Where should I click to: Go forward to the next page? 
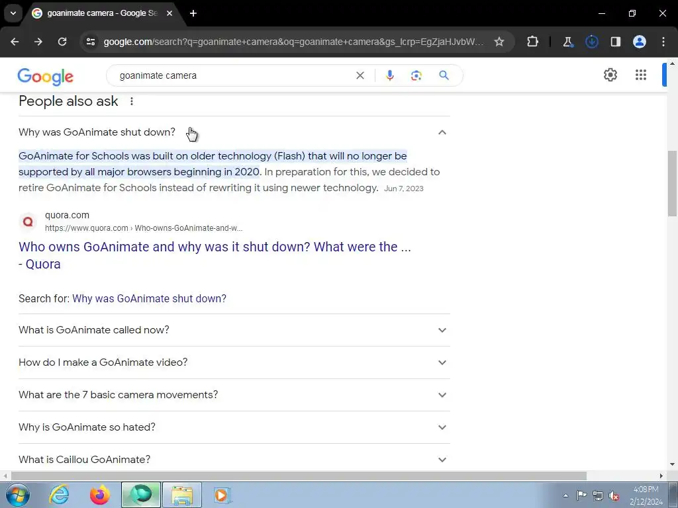point(38,42)
